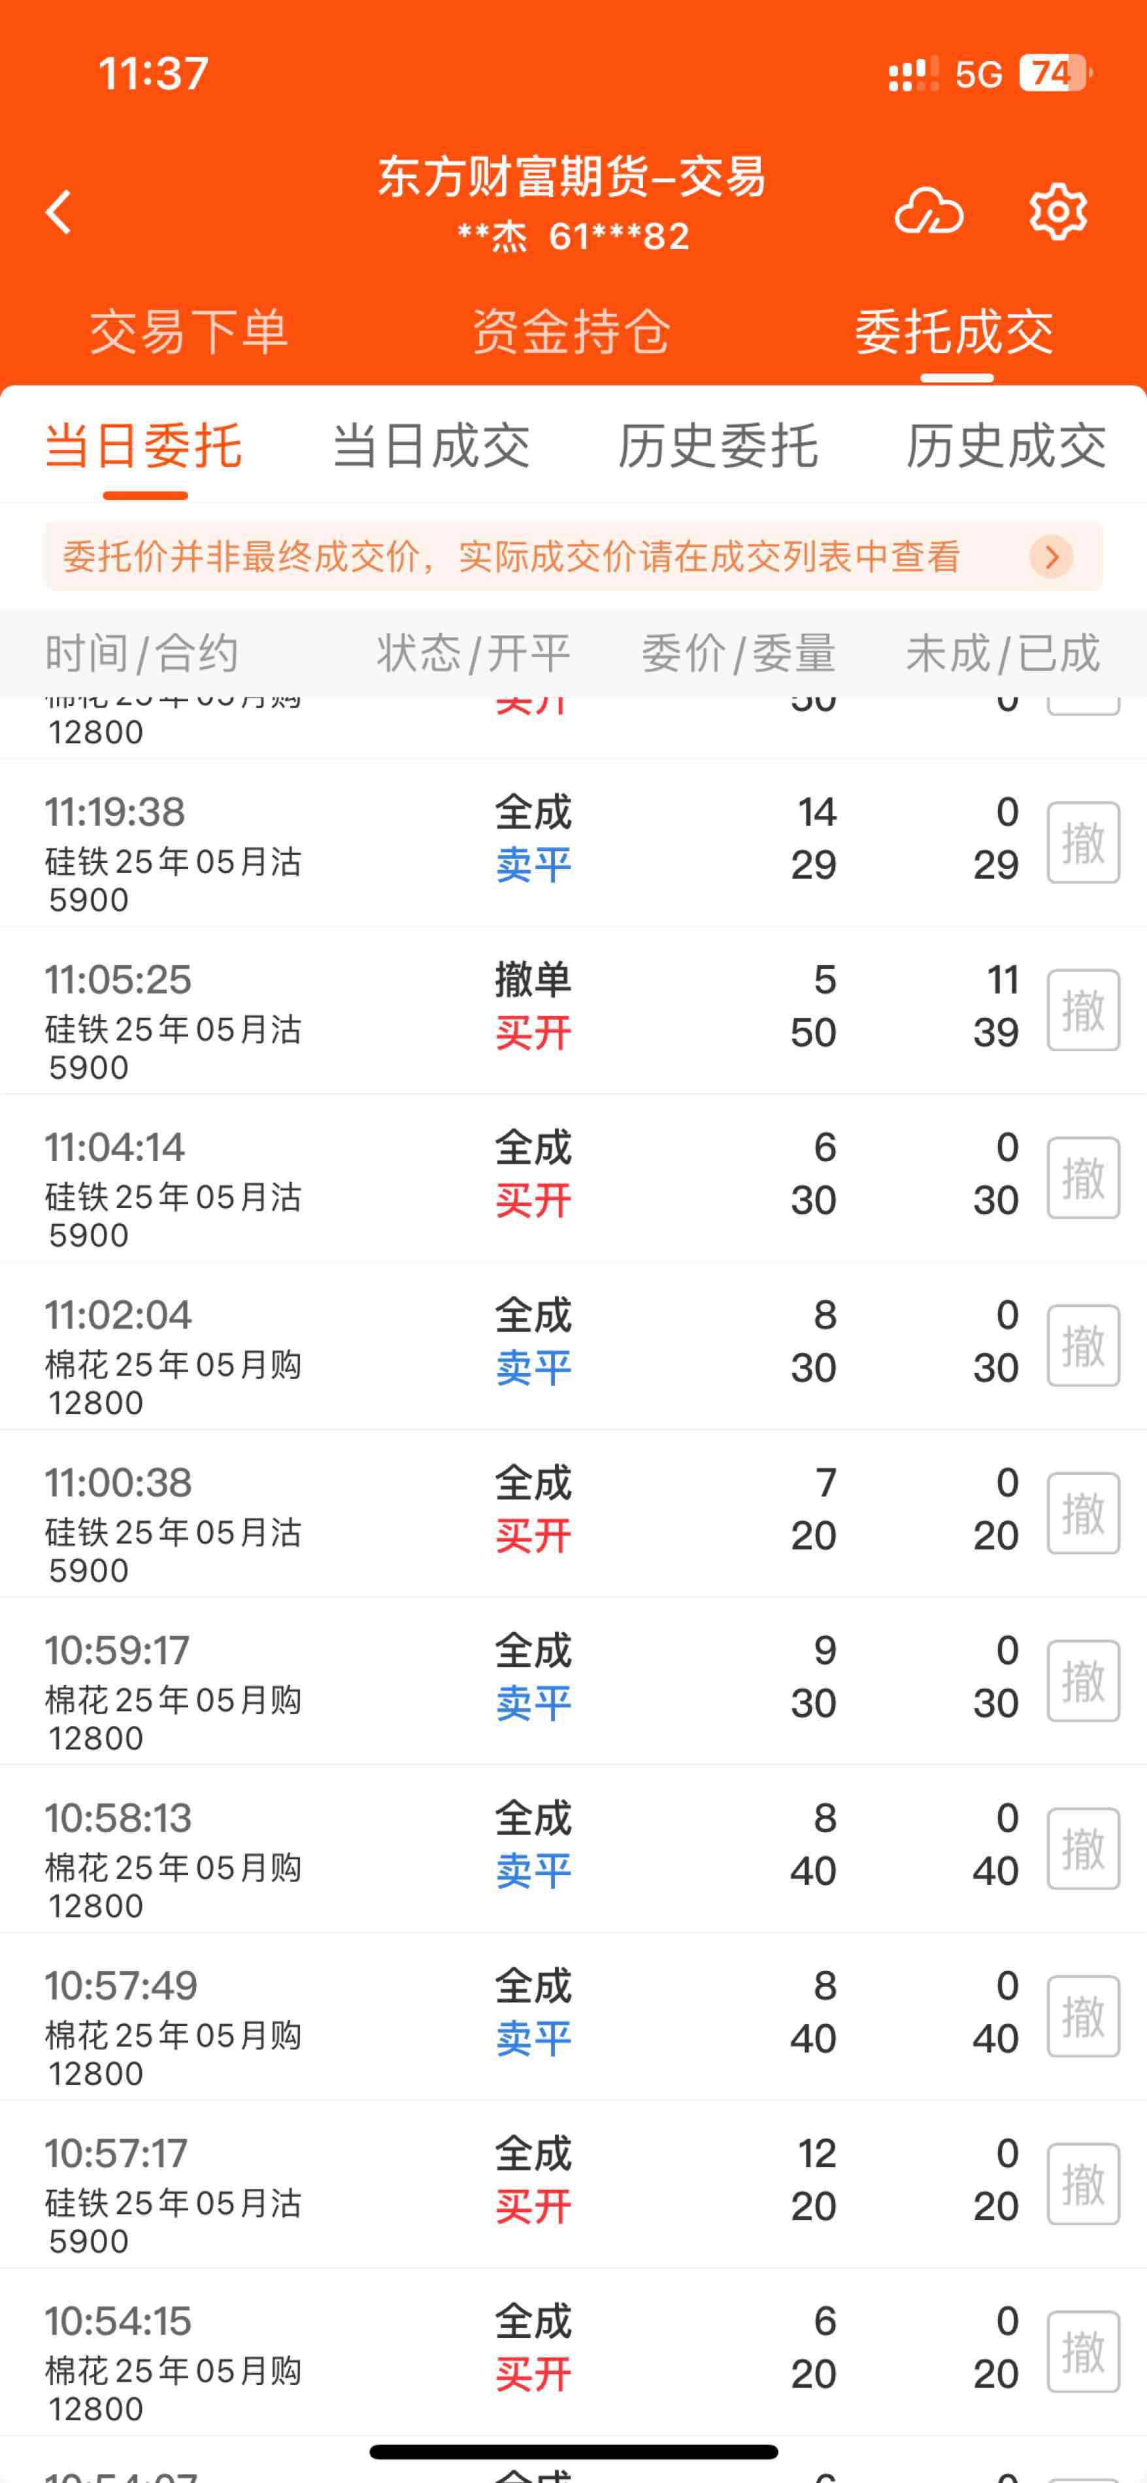Open the settings gear icon
This screenshot has width=1147, height=2483.
pyautogui.click(x=1057, y=211)
